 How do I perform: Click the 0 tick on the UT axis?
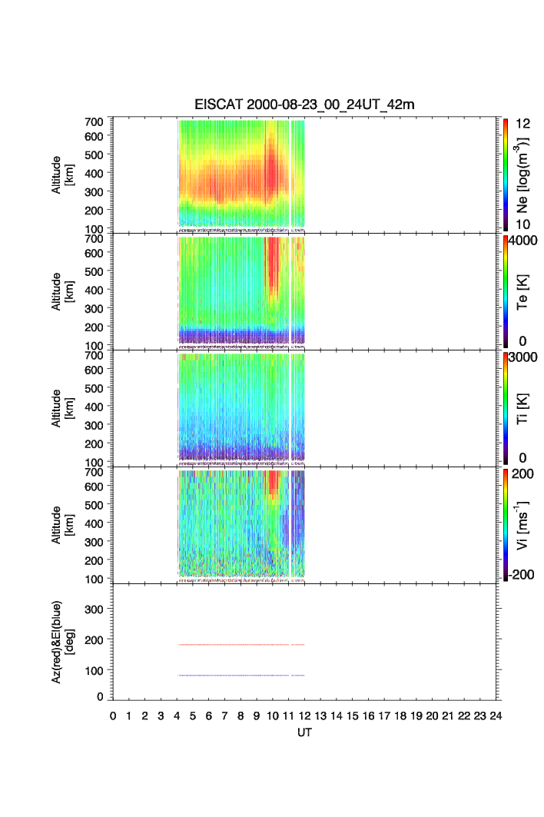[113, 716]
